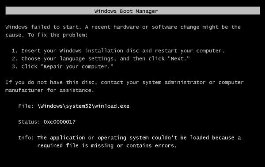Click the Windows Boot Manager title bar
Screen dimensions: 265x167
click(x=132, y=11)
